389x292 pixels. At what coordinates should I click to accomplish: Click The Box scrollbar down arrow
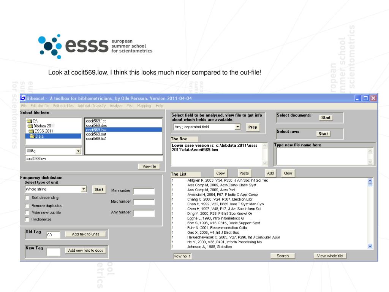pos(265,163)
